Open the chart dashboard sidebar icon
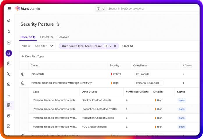 click(x=9, y=43)
